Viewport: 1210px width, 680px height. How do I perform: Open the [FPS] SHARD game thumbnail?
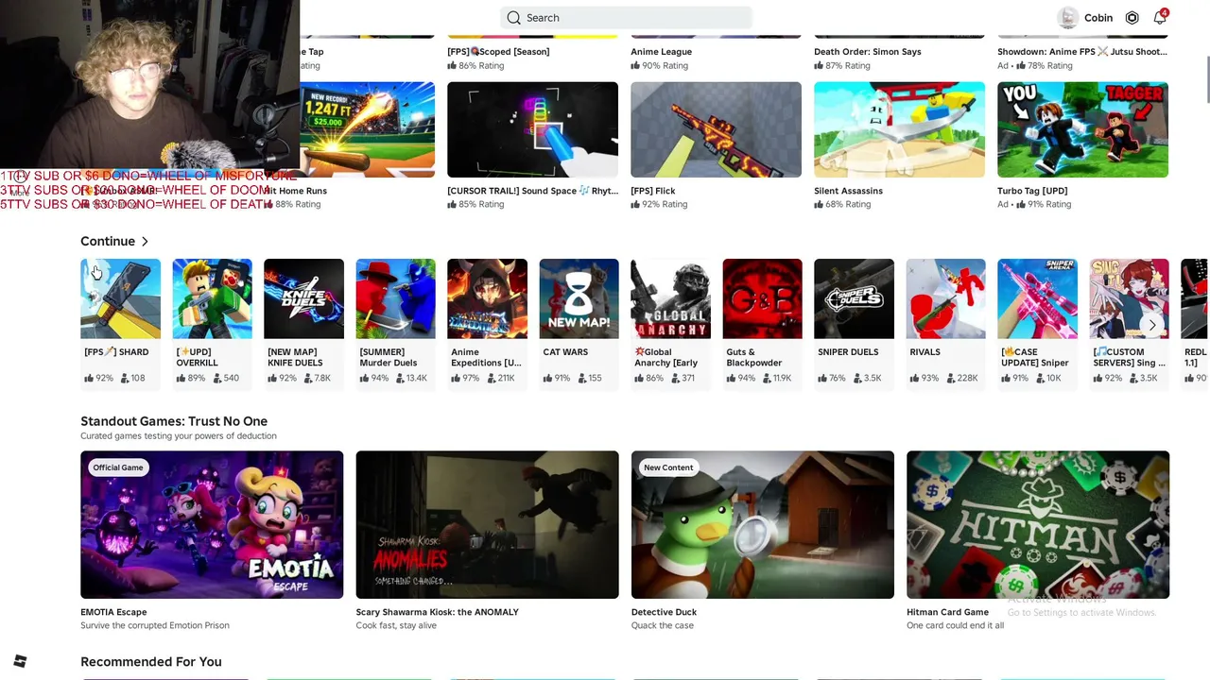click(x=120, y=298)
